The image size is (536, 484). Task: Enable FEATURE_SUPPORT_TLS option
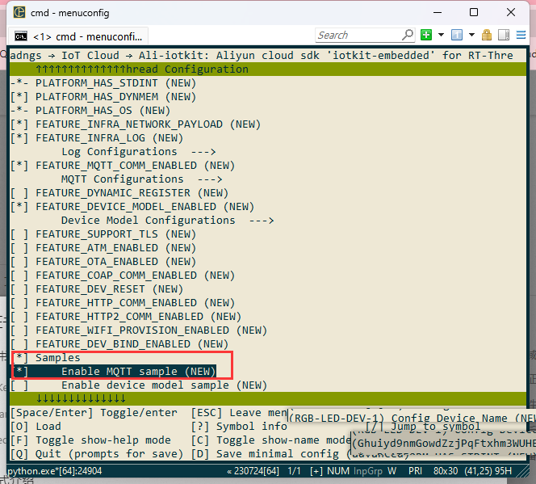pyautogui.click(x=103, y=234)
